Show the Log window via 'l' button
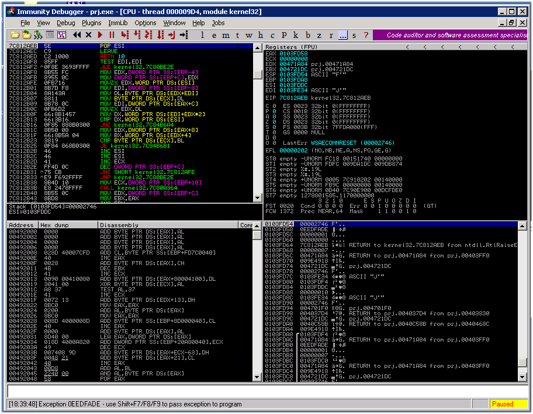The width and height of the screenshot is (533, 414). 203,35
